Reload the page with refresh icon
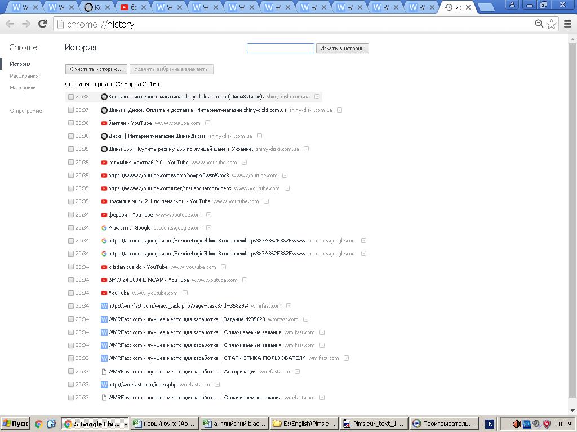 [43, 24]
